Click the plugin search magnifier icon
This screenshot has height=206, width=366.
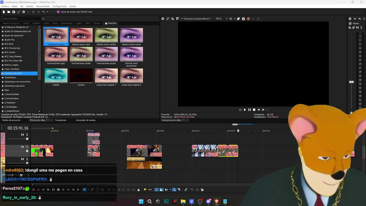[43, 19]
